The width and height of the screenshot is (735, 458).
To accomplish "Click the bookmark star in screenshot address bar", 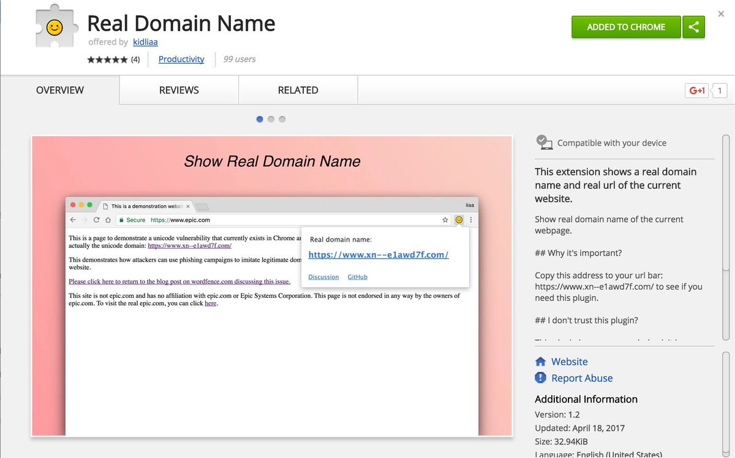I will 445,220.
